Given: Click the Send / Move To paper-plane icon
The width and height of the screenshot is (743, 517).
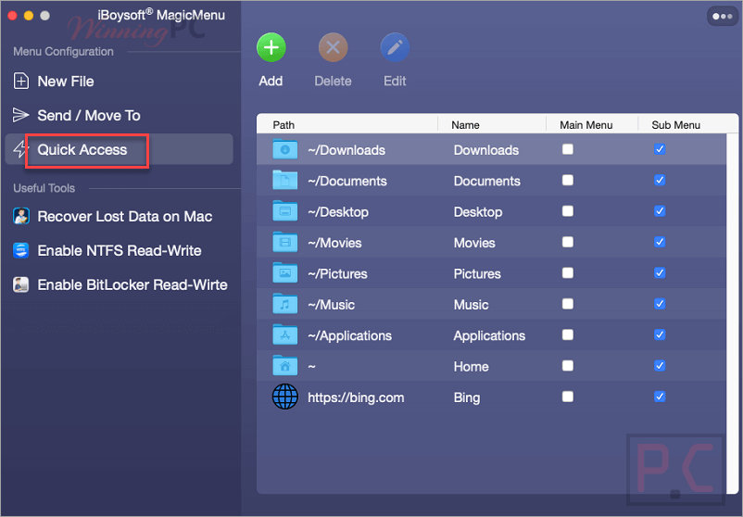Looking at the screenshot, I should (20, 115).
